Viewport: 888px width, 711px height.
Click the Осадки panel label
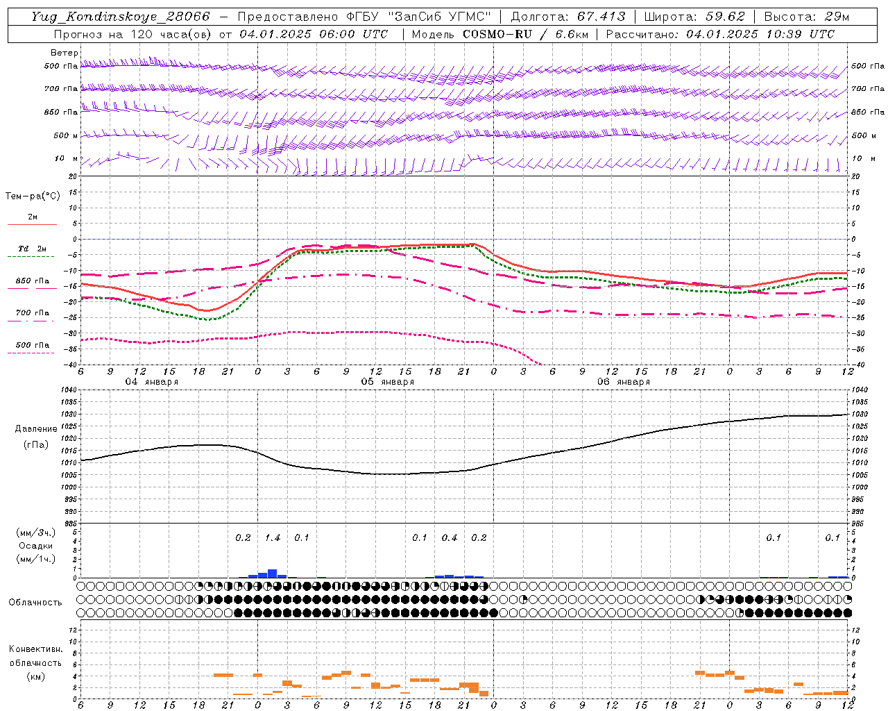(35, 546)
